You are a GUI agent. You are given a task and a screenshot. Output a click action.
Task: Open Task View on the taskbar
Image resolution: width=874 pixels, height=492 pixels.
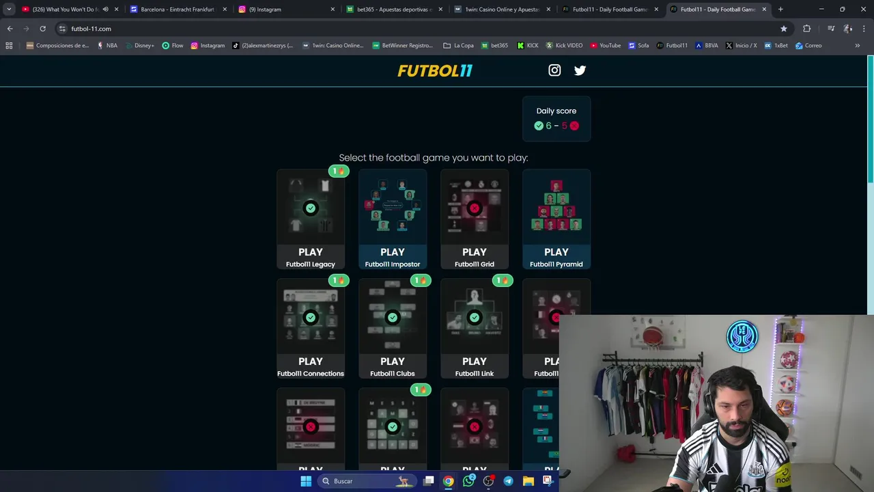click(x=428, y=481)
